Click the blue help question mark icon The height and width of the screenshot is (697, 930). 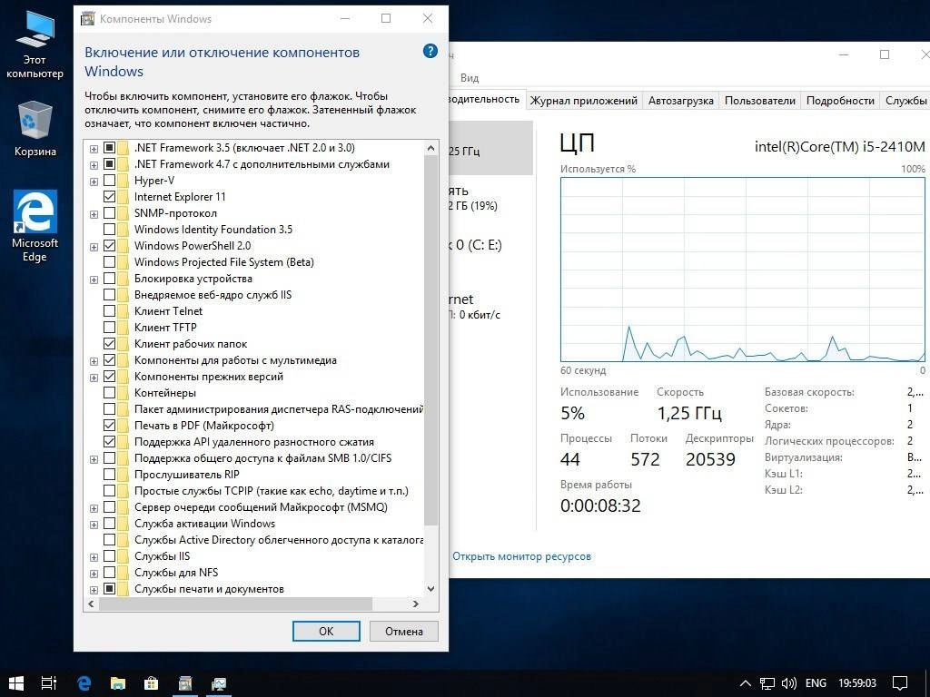(x=430, y=51)
